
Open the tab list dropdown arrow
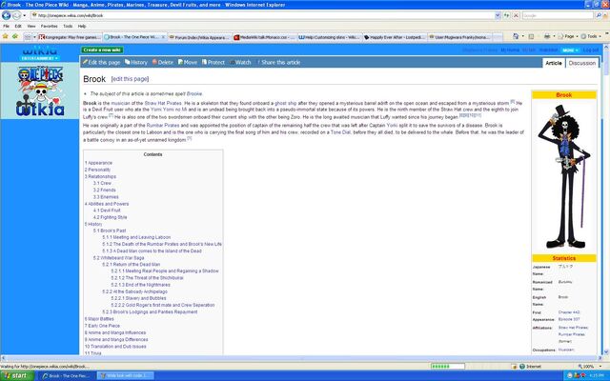point(34,37)
